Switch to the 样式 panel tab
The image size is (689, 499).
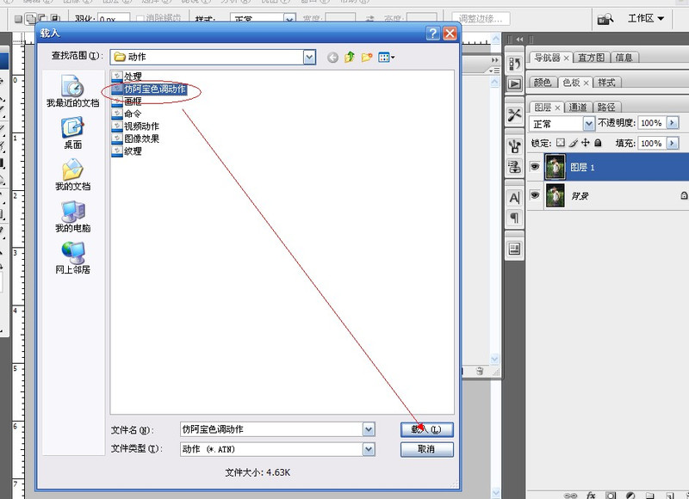tap(606, 82)
